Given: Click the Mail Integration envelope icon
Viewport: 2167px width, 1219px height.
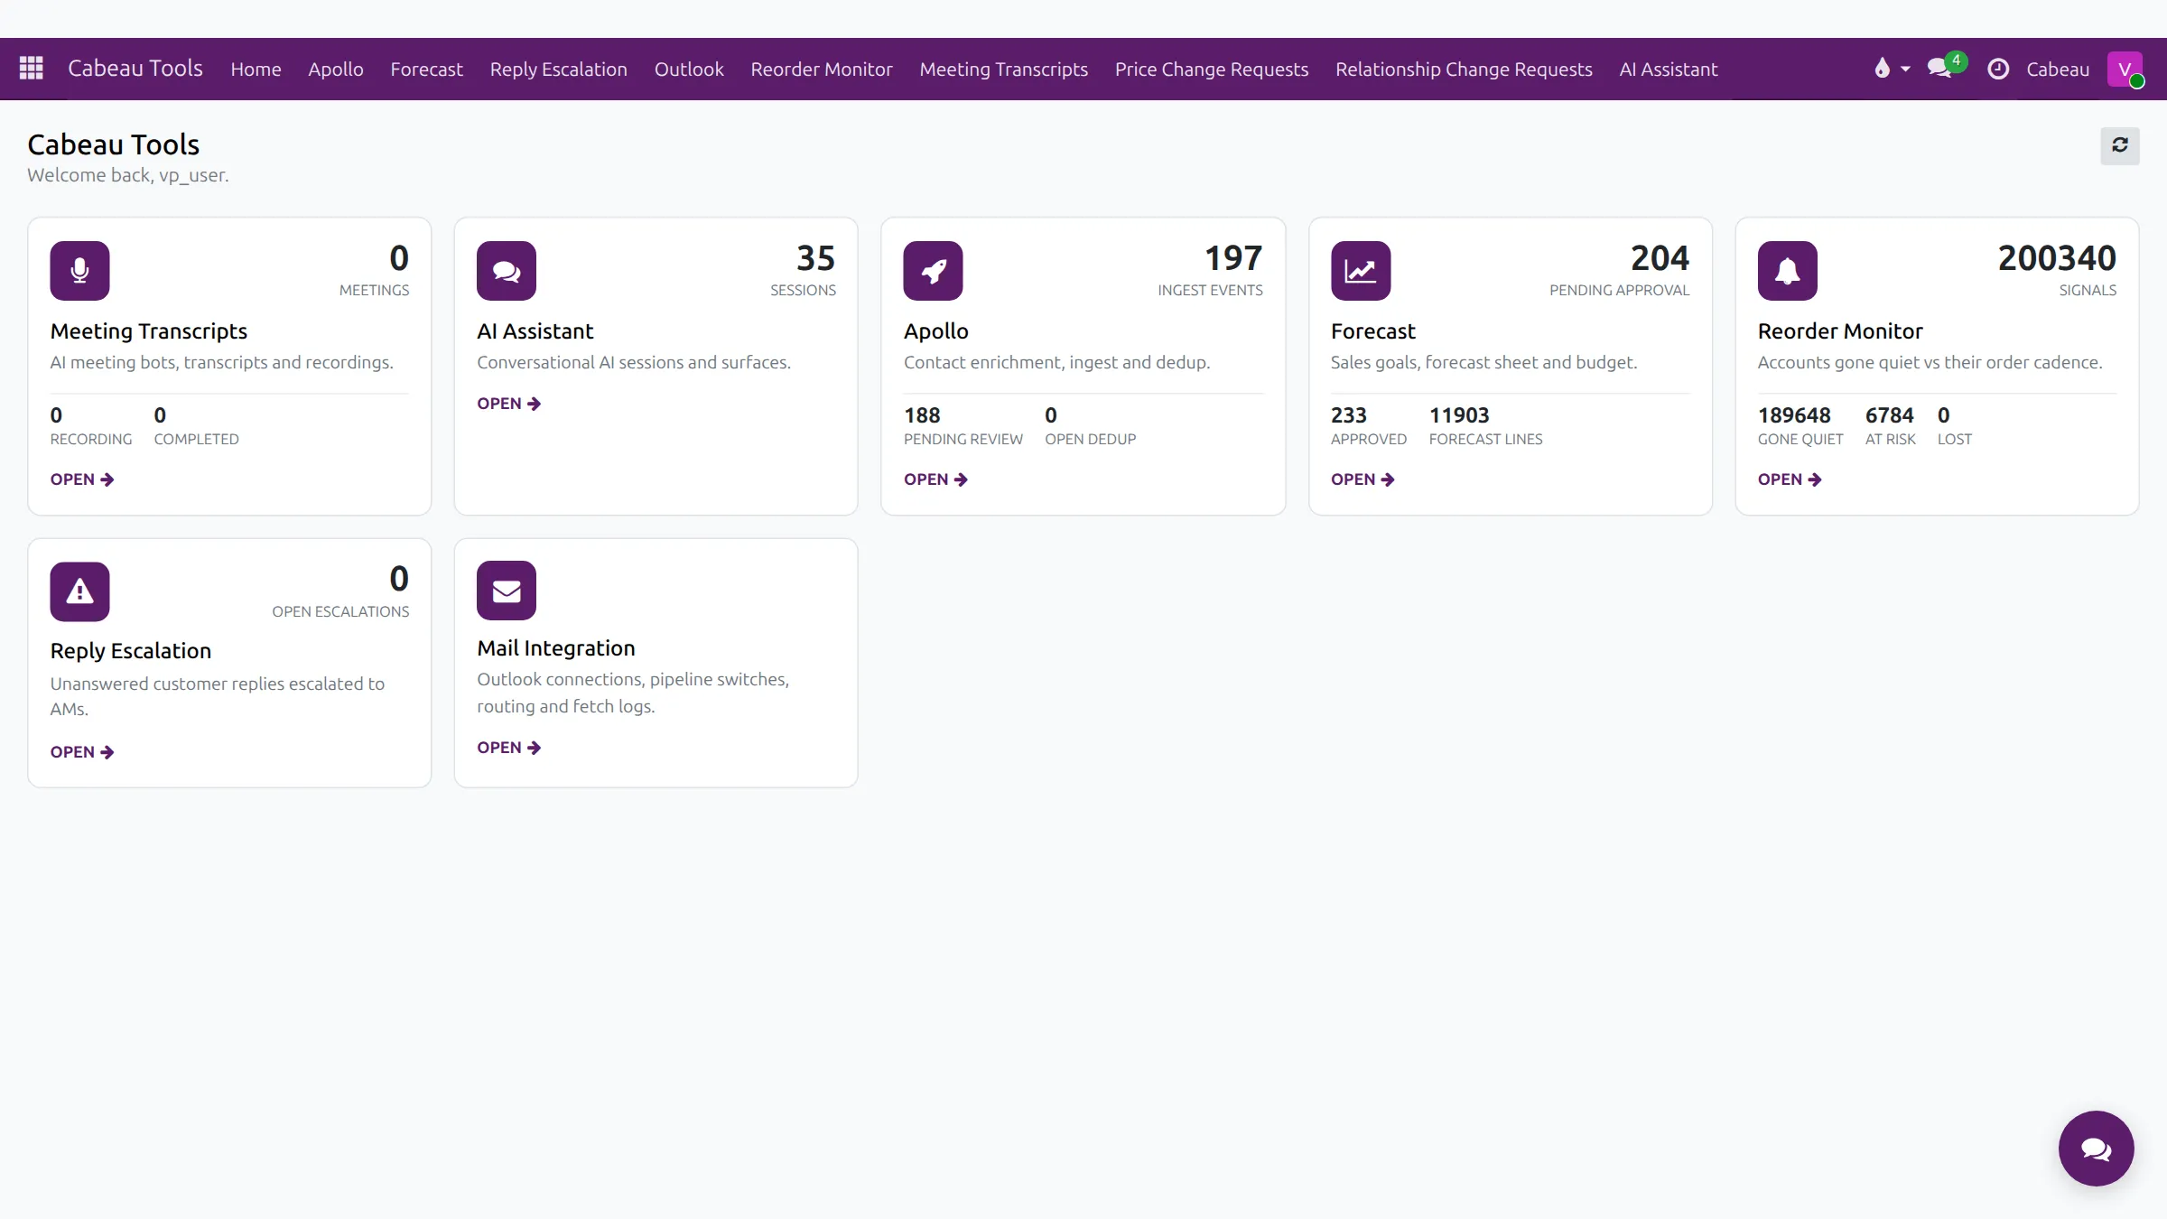Looking at the screenshot, I should pos(507,591).
